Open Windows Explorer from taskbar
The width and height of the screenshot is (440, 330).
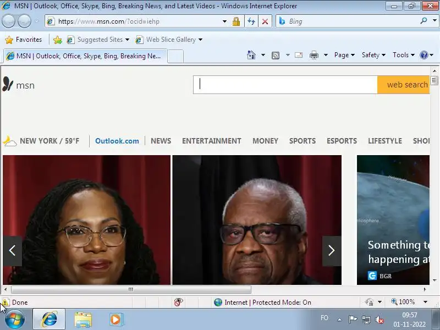click(83, 320)
